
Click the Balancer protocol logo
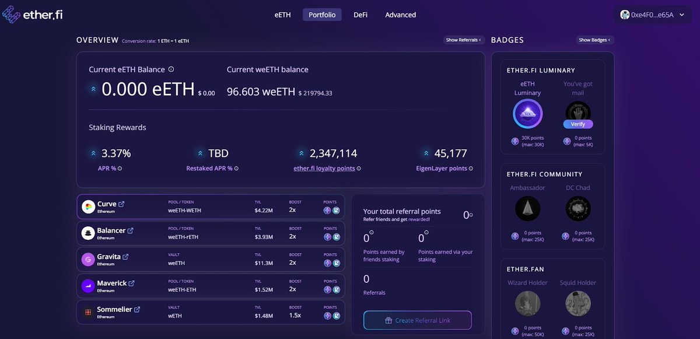click(x=88, y=233)
